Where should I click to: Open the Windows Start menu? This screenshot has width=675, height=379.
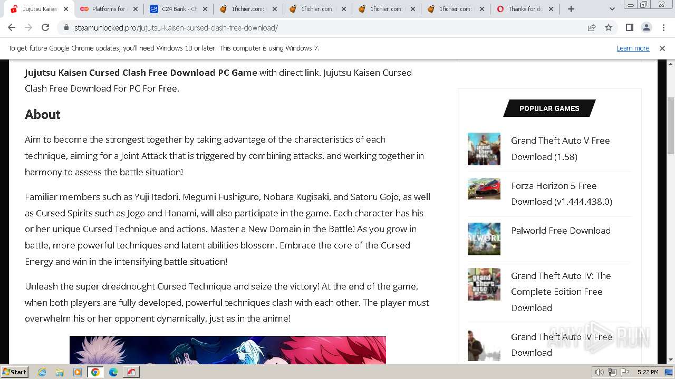pos(15,372)
